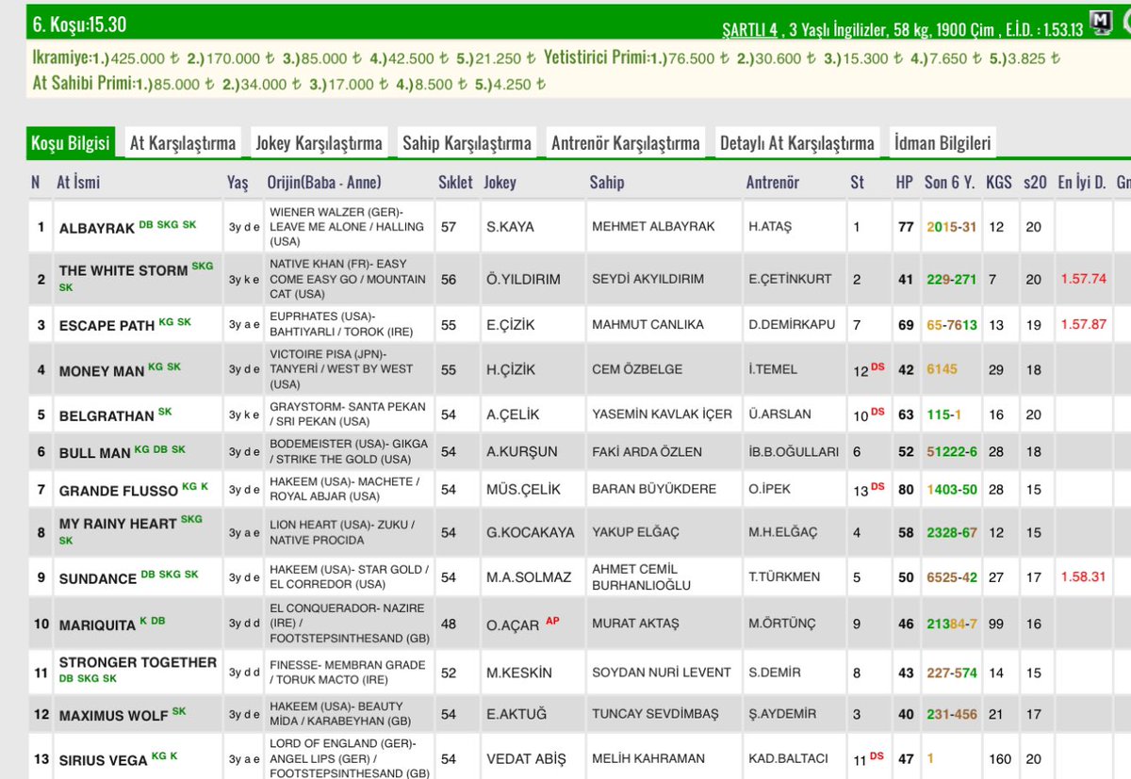1131x779 pixels.
Task: Open jockey S.KAYA profile
Action: 510,227
